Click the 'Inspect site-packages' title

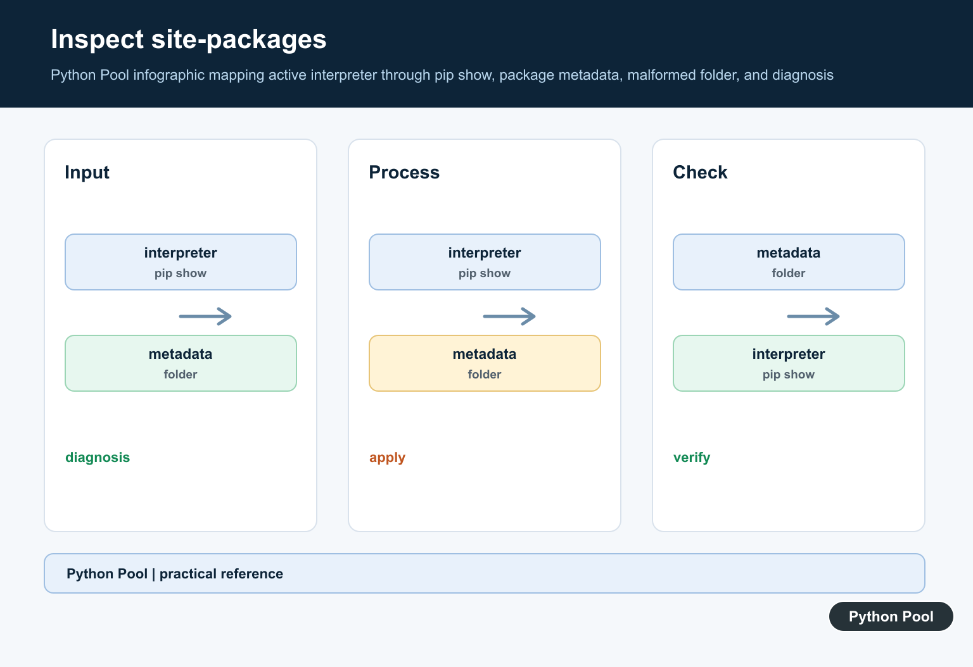pos(189,40)
